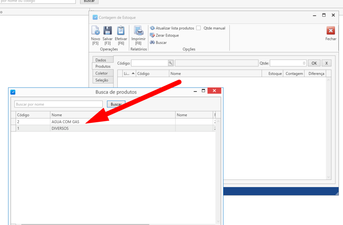343x225 pixels.
Task: Switch to the Coletor tab
Action: coord(102,73)
